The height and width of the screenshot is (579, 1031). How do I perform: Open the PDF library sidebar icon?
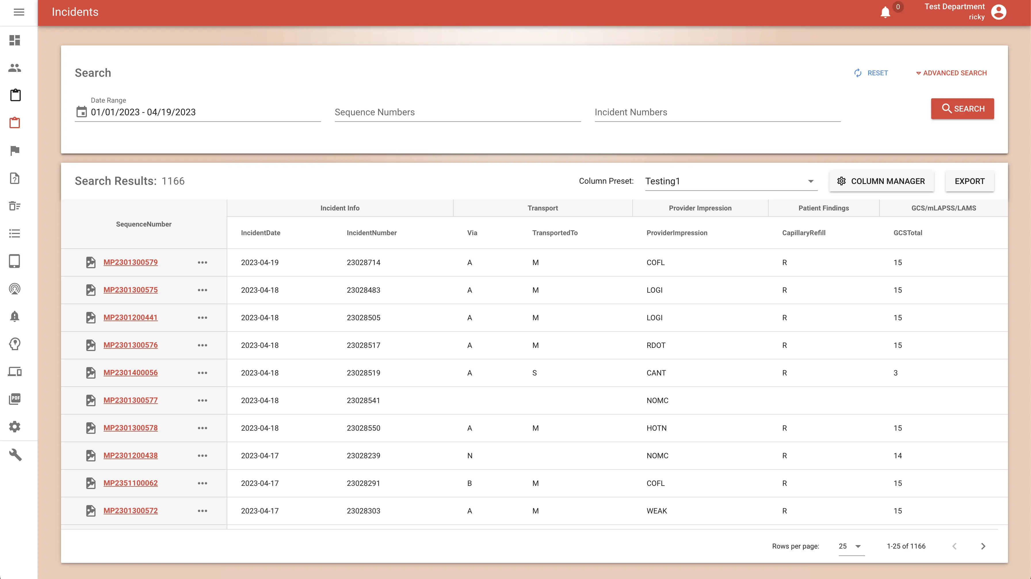(x=15, y=399)
